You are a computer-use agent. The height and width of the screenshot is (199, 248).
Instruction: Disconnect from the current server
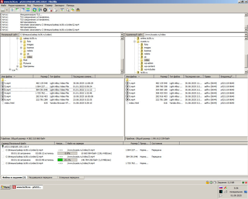tap(50, 10)
